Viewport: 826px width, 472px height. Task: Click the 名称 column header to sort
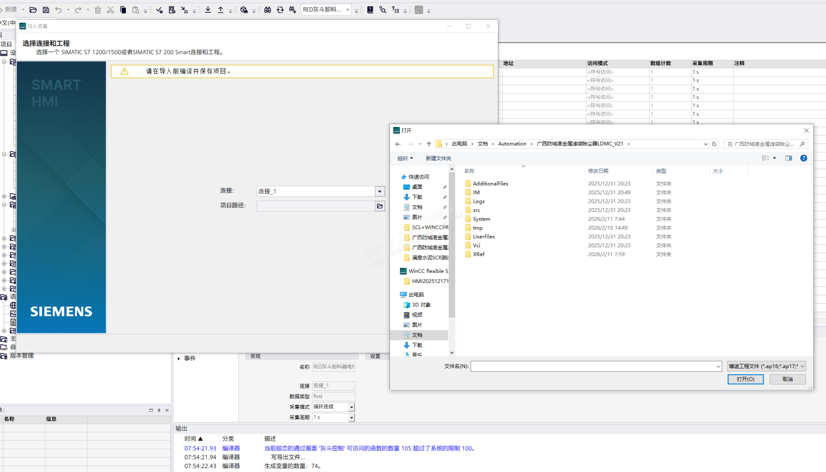click(469, 171)
